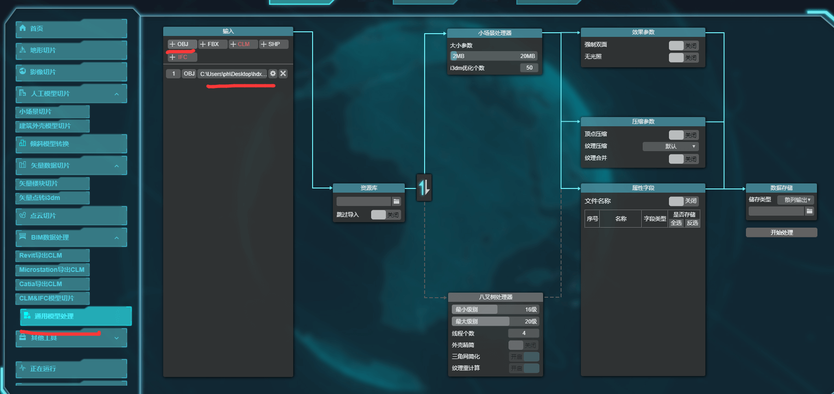Remove the OBJ file entry with X icon
This screenshot has height=394, width=834.
point(283,74)
